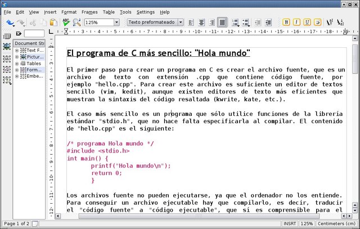The width and height of the screenshot is (360, 229).
Task: Click the title "El programa de C más sencillo"
Action: (129, 53)
